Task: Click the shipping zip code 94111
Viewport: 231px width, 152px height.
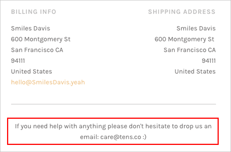Action: tap(209, 61)
